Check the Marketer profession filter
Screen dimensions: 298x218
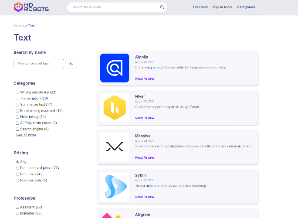pyautogui.click(x=17, y=213)
